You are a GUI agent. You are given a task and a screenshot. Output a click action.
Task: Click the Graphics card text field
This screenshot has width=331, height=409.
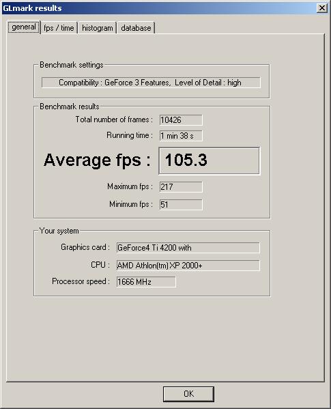[188, 248]
